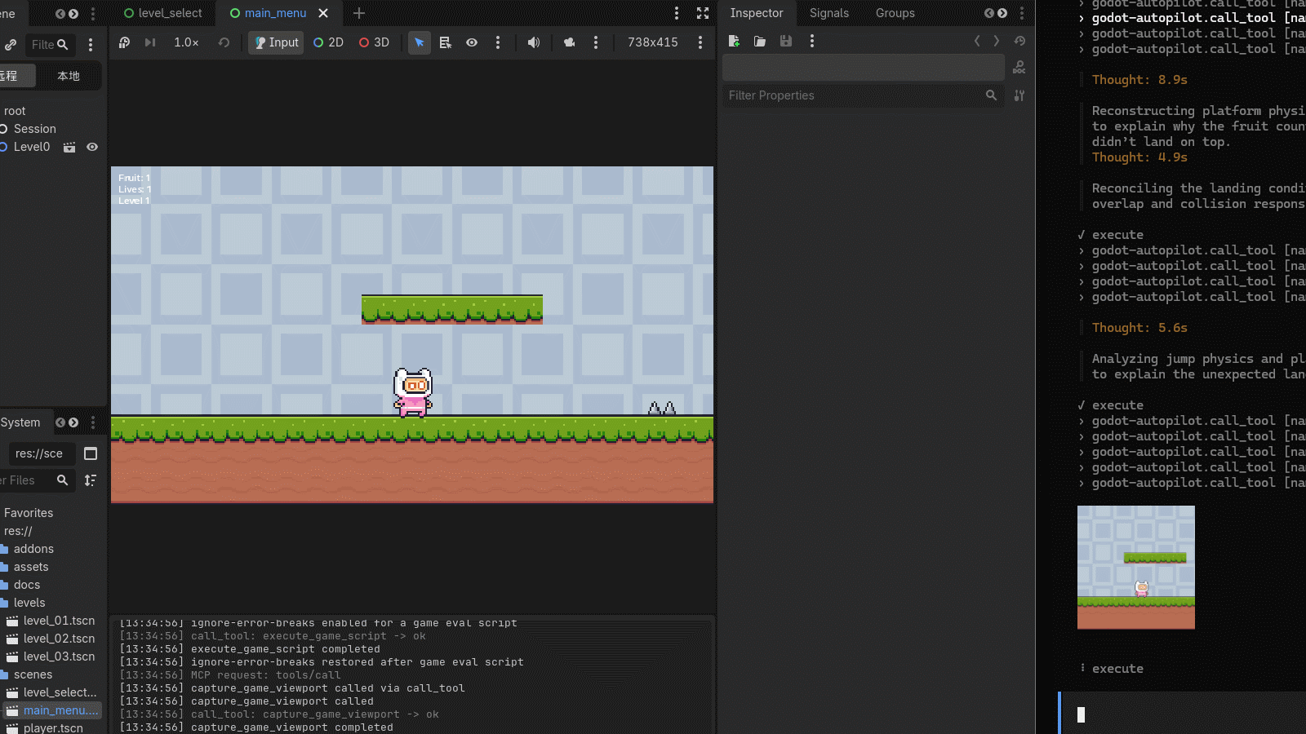This screenshot has height=734, width=1306.
Task: Open the file sort options icon
Action: pos(91,480)
